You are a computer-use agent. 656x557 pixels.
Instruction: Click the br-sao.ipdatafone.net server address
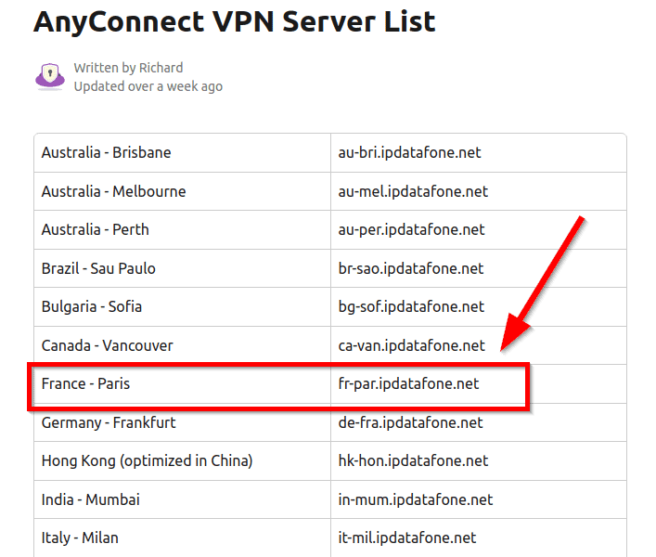(x=411, y=268)
